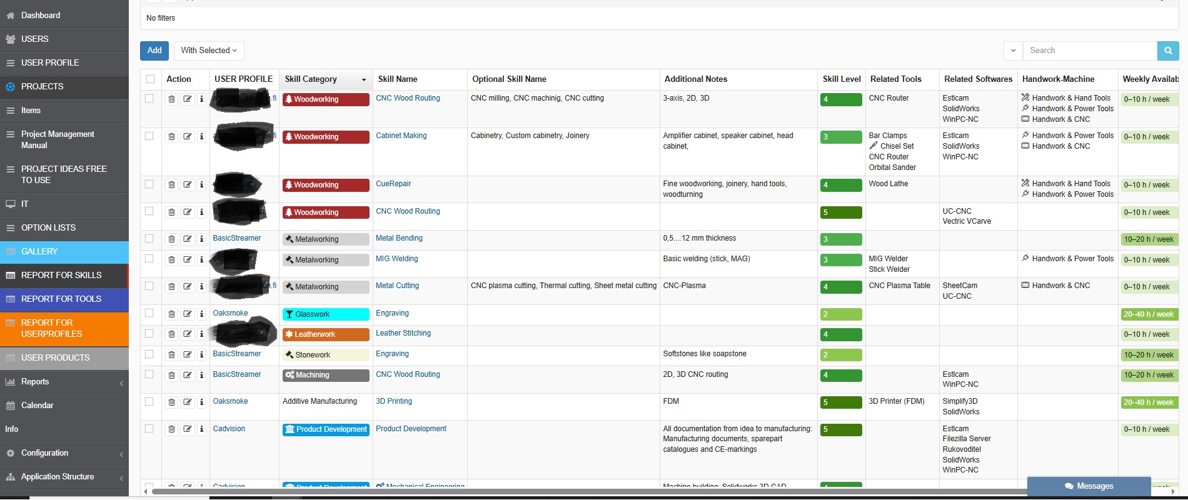This screenshot has height=500, width=1188.
Task: Click trash icon on Product Development row
Action: pyautogui.click(x=171, y=429)
